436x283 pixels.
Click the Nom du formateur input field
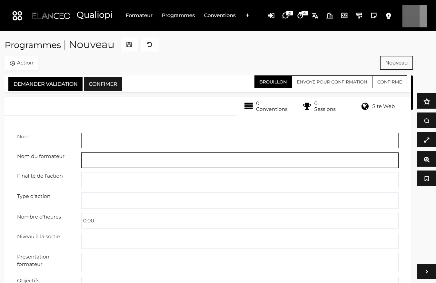click(240, 160)
